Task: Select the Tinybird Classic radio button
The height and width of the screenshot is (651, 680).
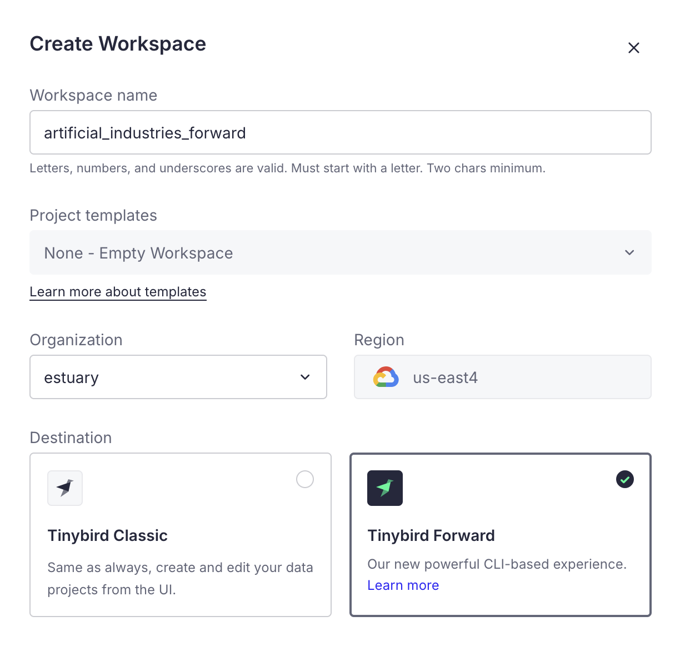Action: 304,479
